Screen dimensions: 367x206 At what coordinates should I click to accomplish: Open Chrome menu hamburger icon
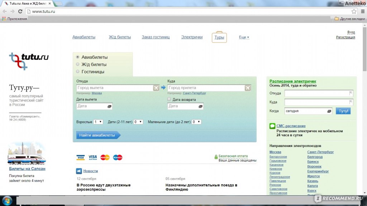click(363, 11)
